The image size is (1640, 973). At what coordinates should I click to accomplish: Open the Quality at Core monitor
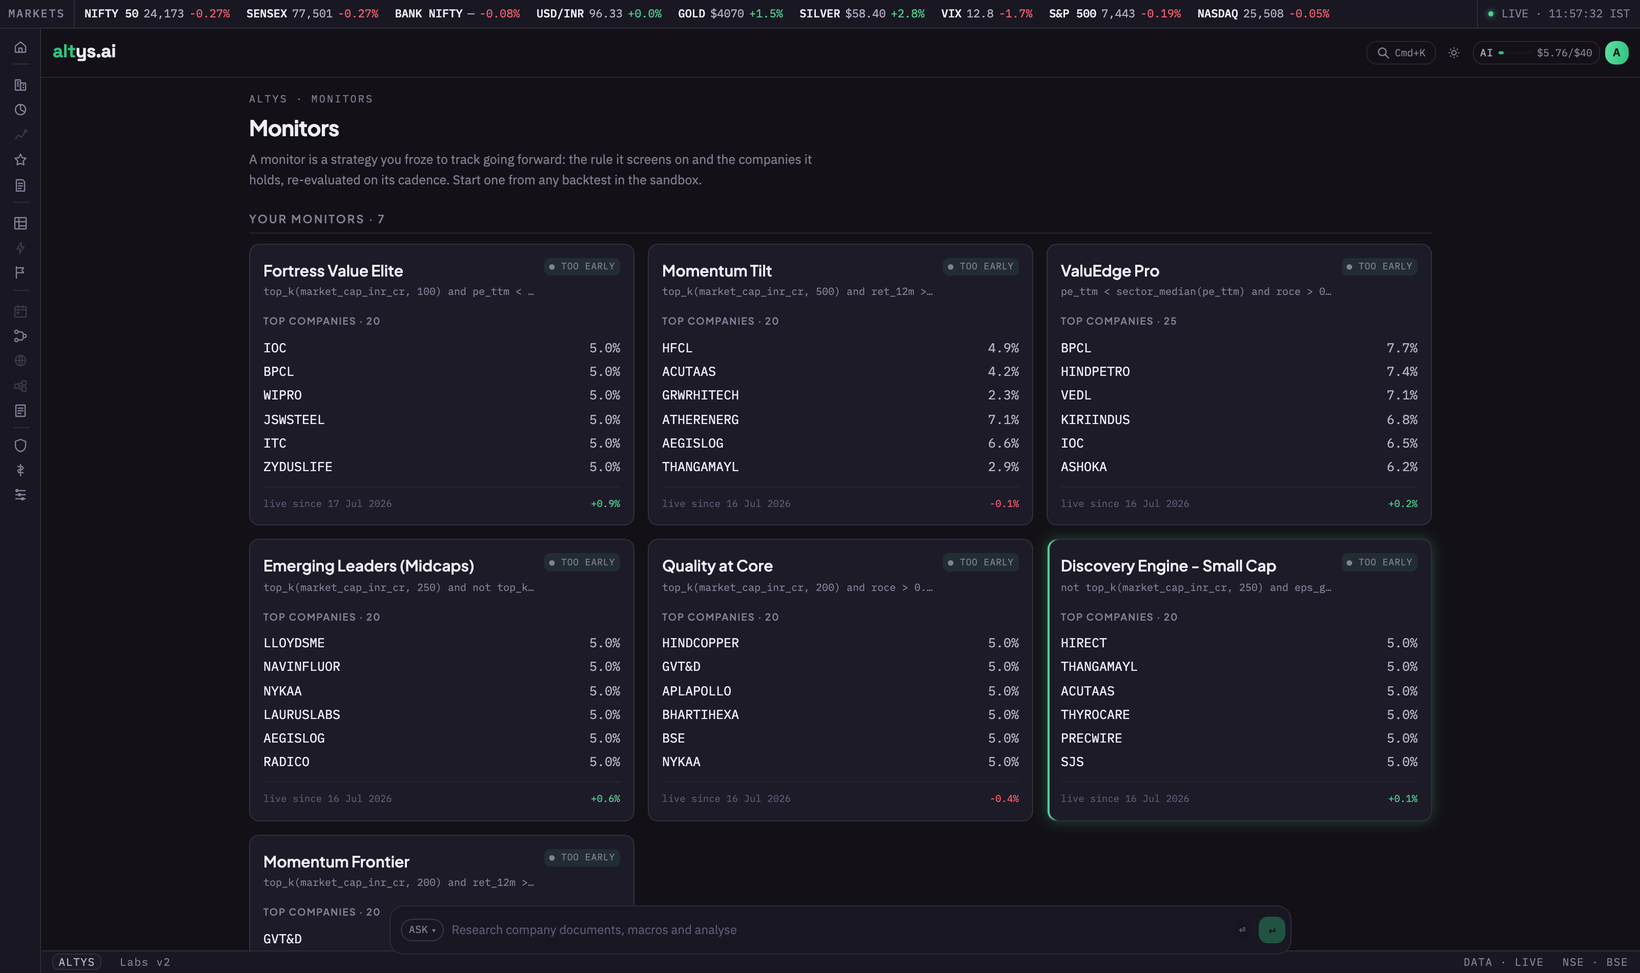pos(840,680)
